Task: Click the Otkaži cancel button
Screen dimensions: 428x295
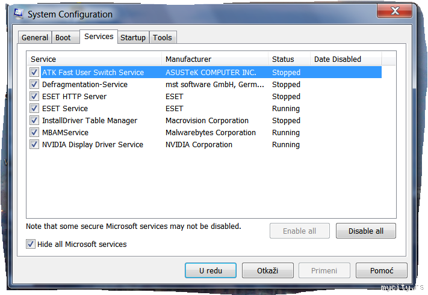Action: tap(267, 271)
